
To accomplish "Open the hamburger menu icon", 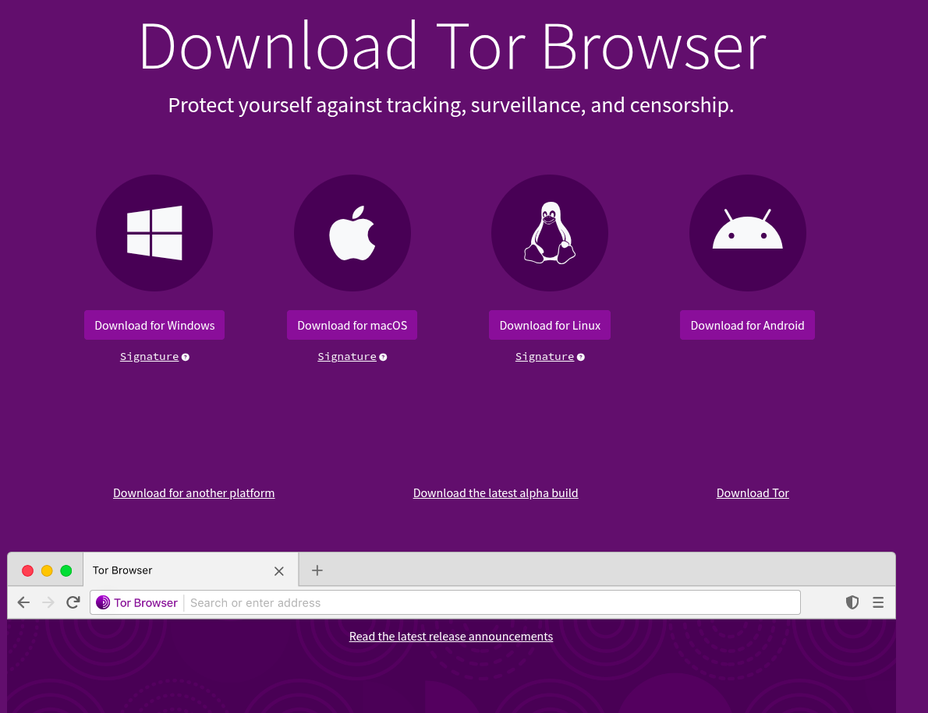I will coord(878,602).
